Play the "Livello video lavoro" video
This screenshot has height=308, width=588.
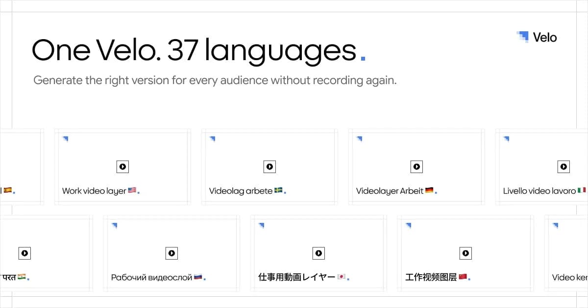pos(563,167)
